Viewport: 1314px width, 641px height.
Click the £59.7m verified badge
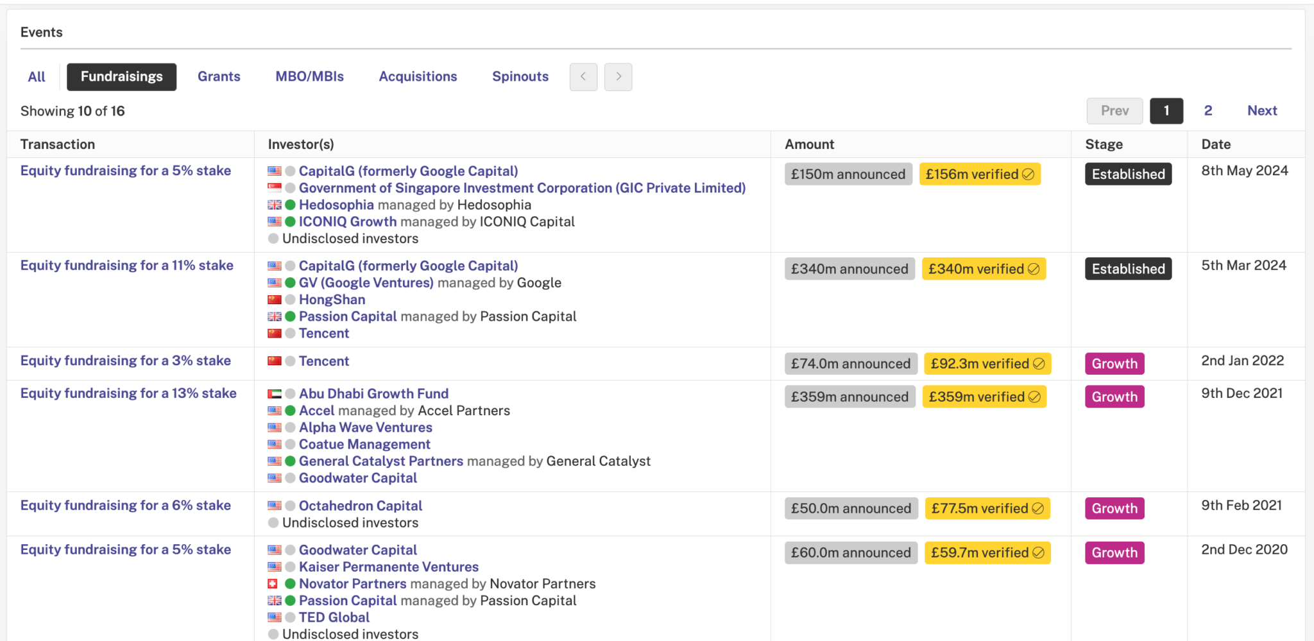[987, 553]
